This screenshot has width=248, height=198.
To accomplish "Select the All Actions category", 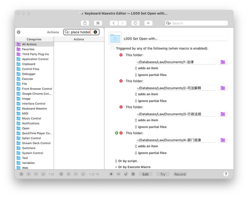I will click(34, 44).
